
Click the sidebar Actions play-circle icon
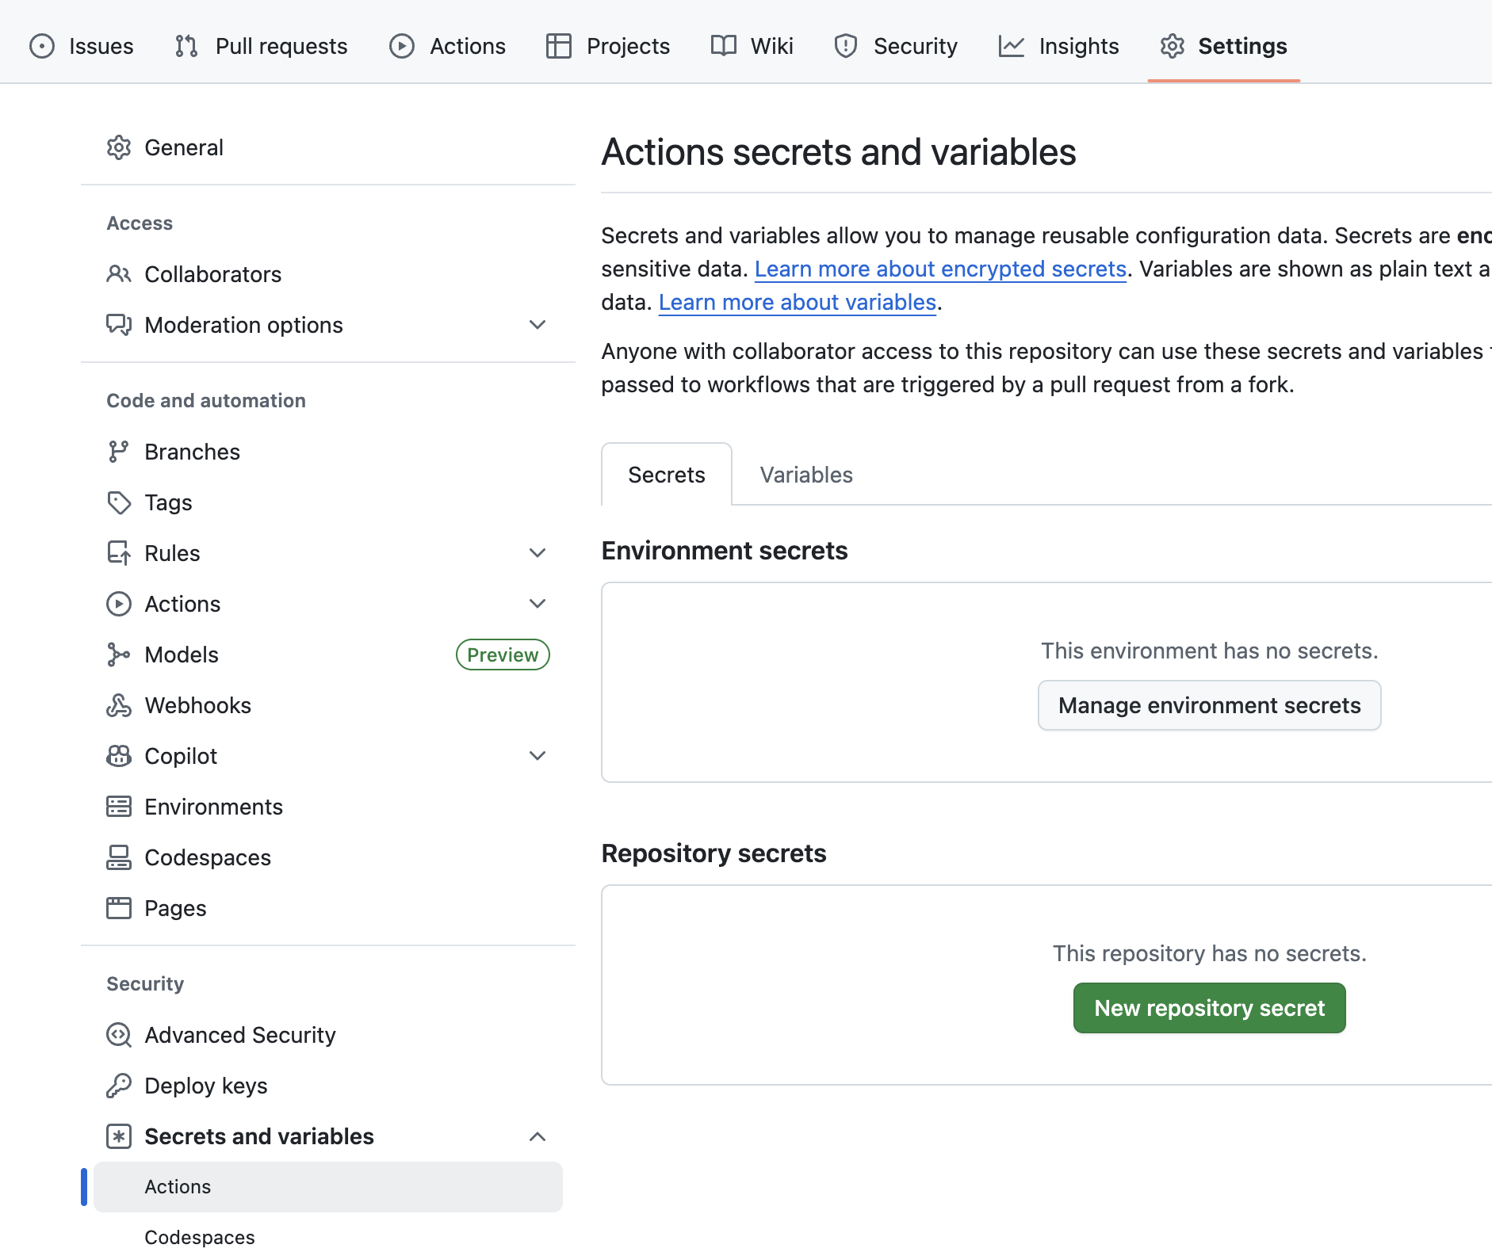pyautogui.click(x=119, y=604)
